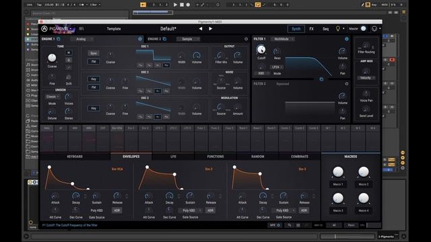Click the Filter 1 Cutoff knob
The height and width of the screenshot is (242, 431).
(x=261, y=49)
